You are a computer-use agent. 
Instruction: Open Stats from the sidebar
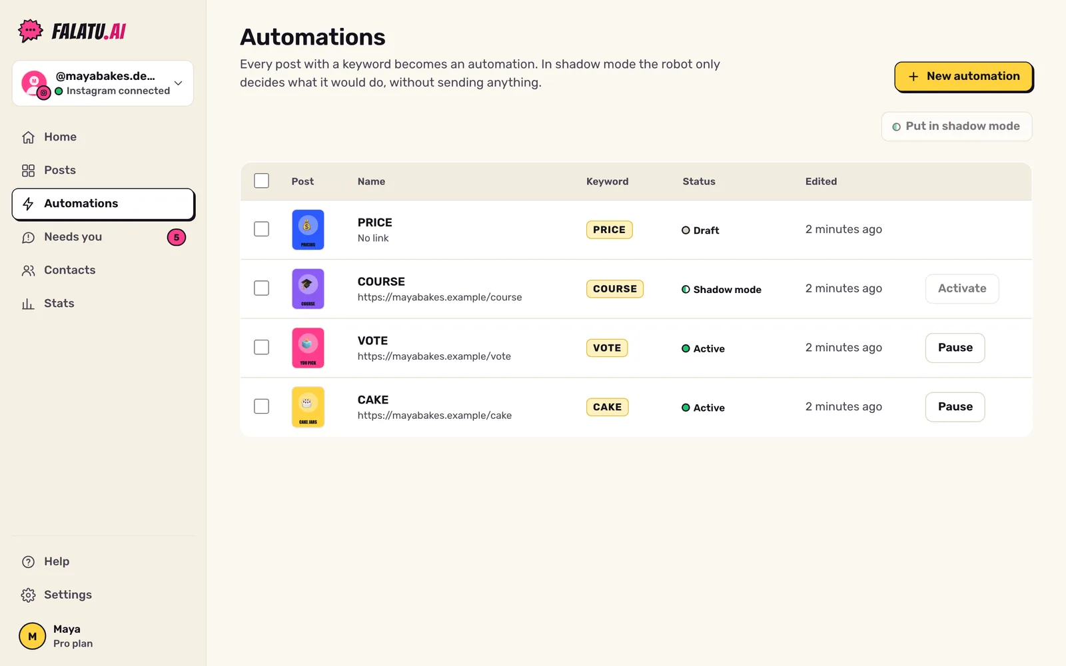[x=103, y=303]
